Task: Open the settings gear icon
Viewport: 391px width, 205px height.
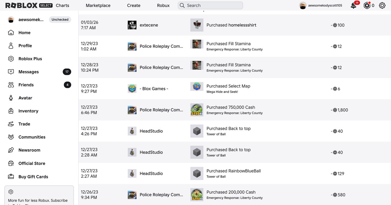Action: (382, 6)
